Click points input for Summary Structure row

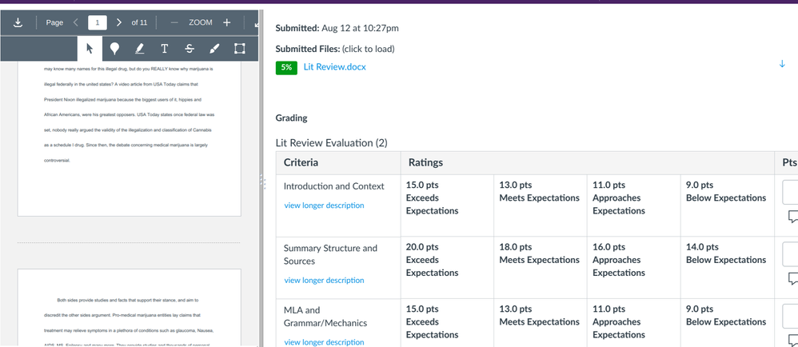(790, 254)
